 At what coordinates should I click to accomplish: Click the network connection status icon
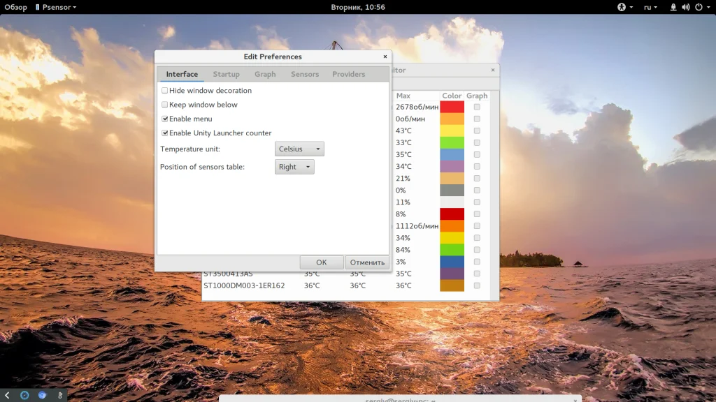(673, 7)
